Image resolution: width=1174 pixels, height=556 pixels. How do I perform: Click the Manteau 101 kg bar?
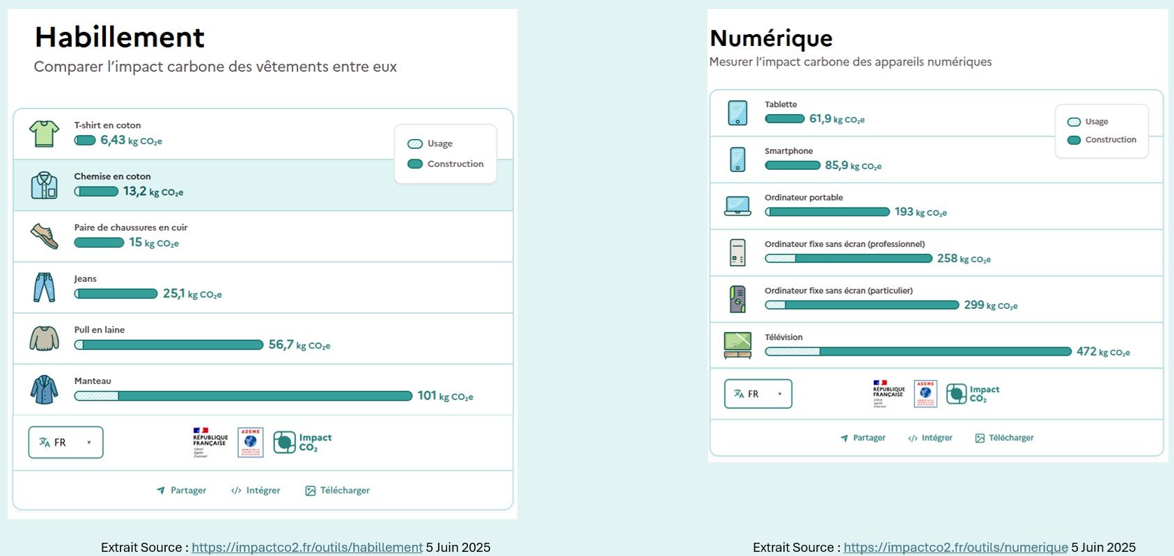pos(243,396)
